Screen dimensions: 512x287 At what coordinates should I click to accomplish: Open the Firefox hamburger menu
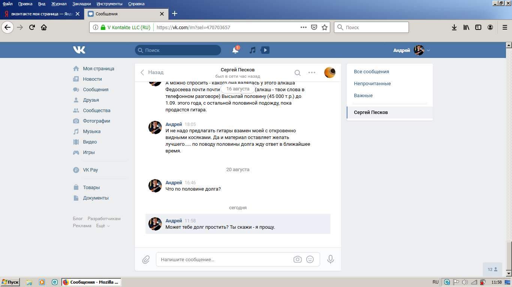point(505,27)
